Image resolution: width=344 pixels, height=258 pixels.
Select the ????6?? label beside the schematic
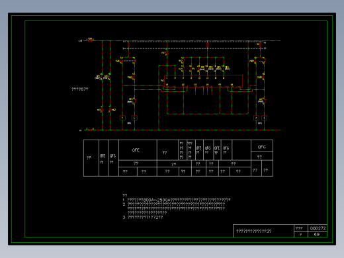tap(80, 89)
